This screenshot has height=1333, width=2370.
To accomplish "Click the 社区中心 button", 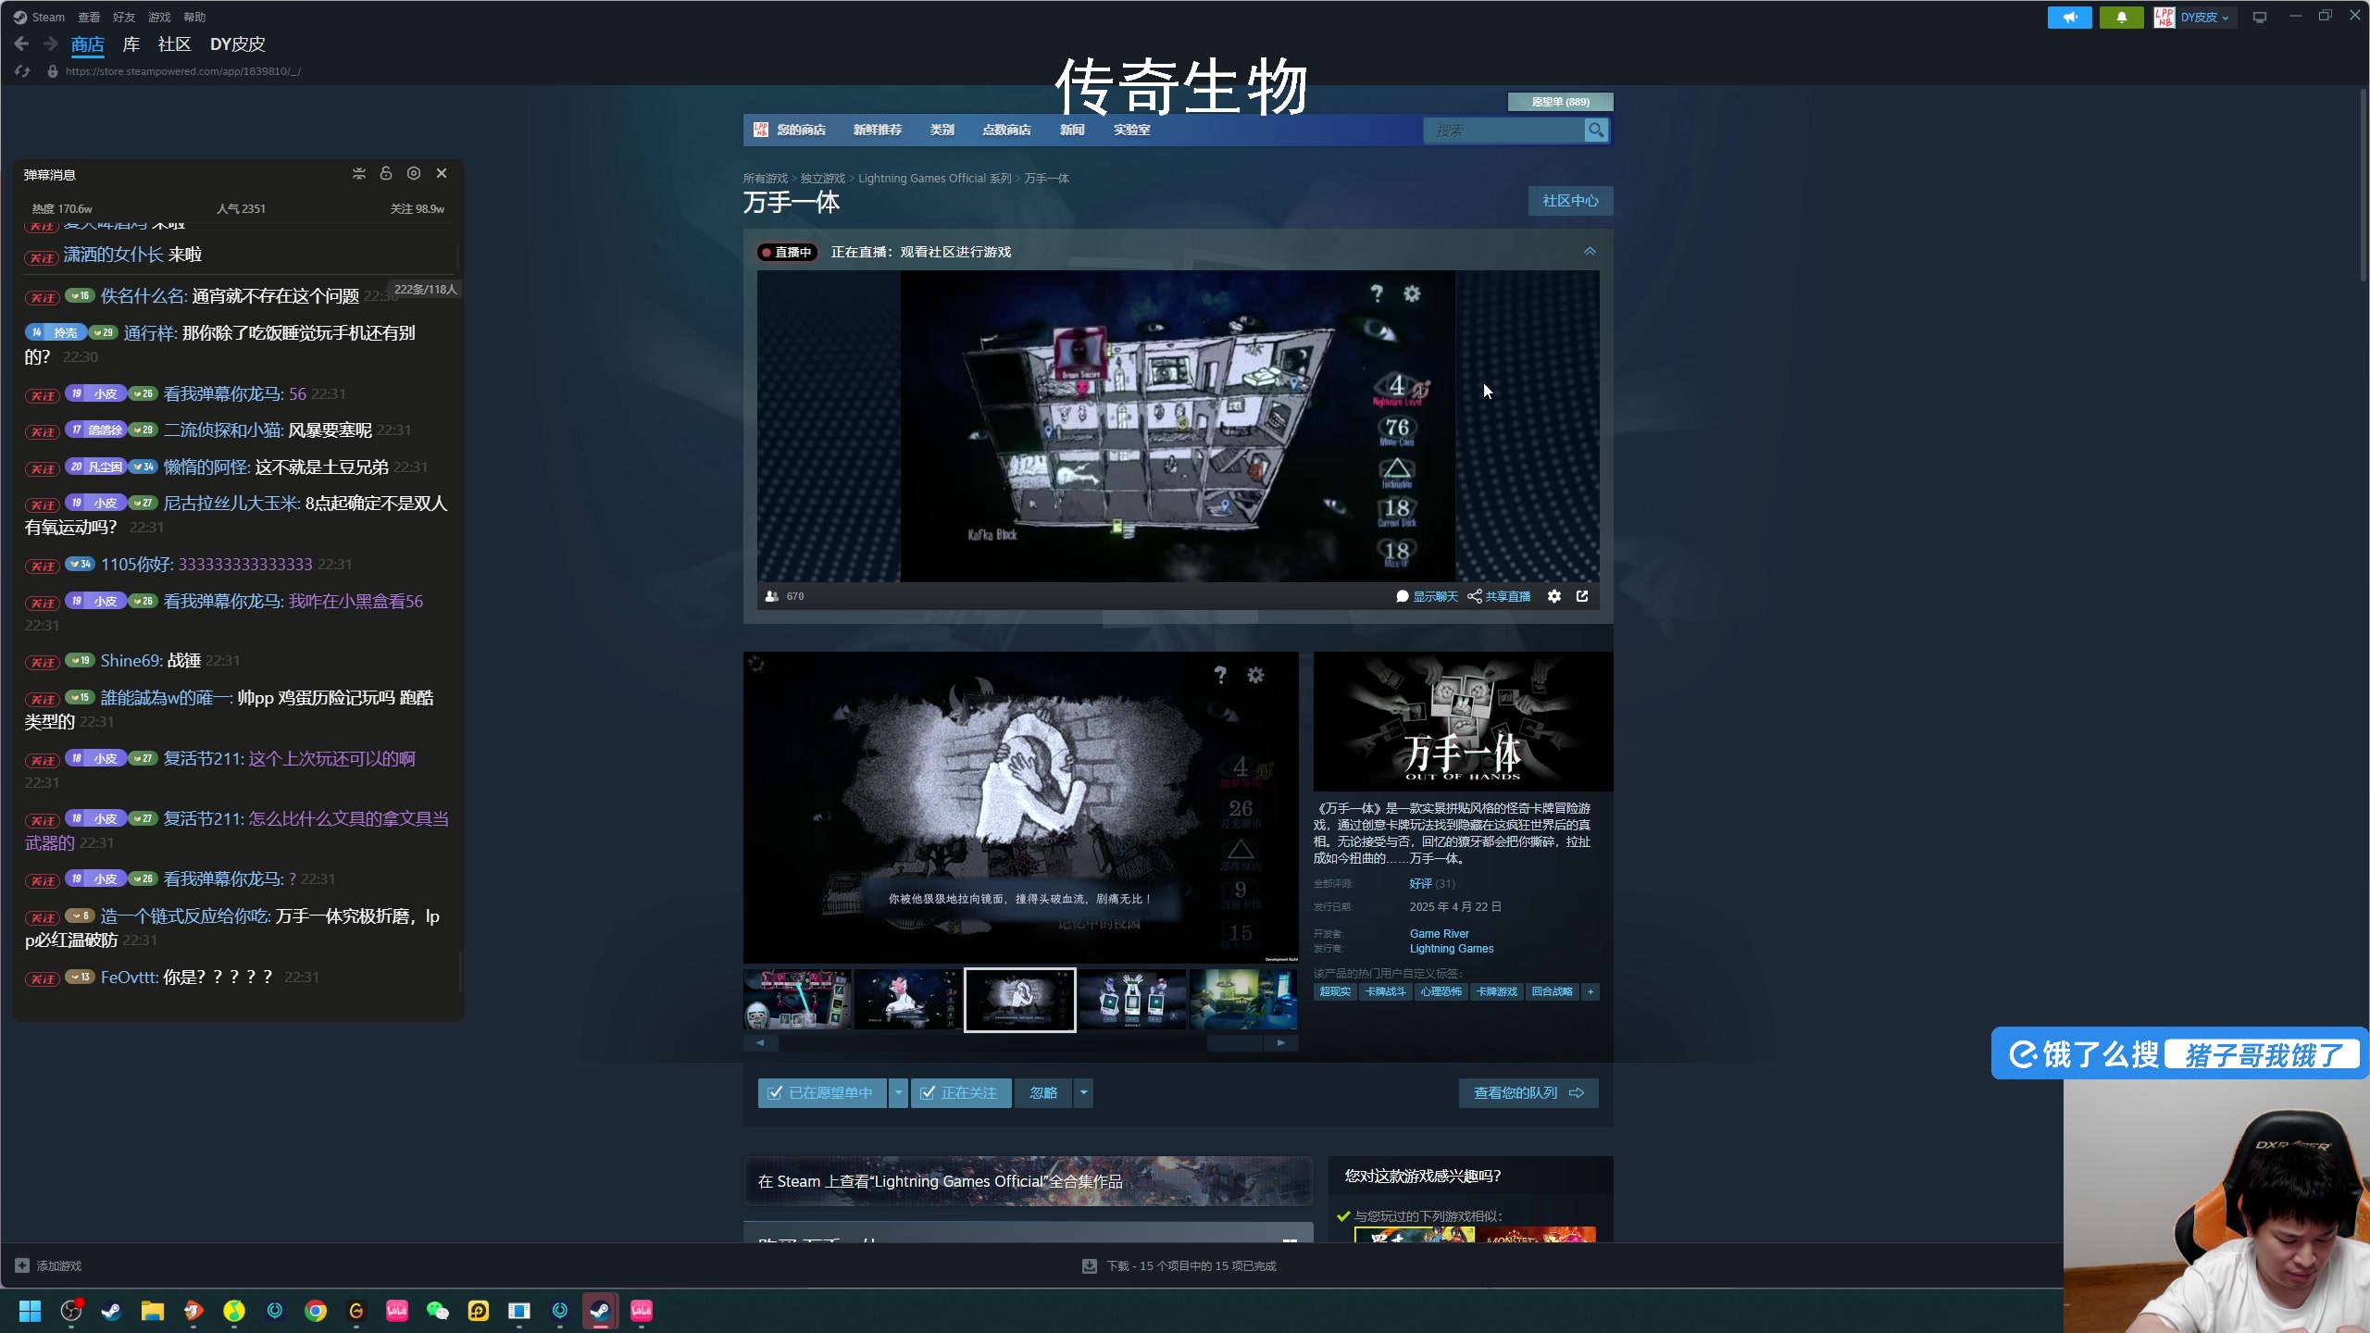I will tap(1570, 201).
